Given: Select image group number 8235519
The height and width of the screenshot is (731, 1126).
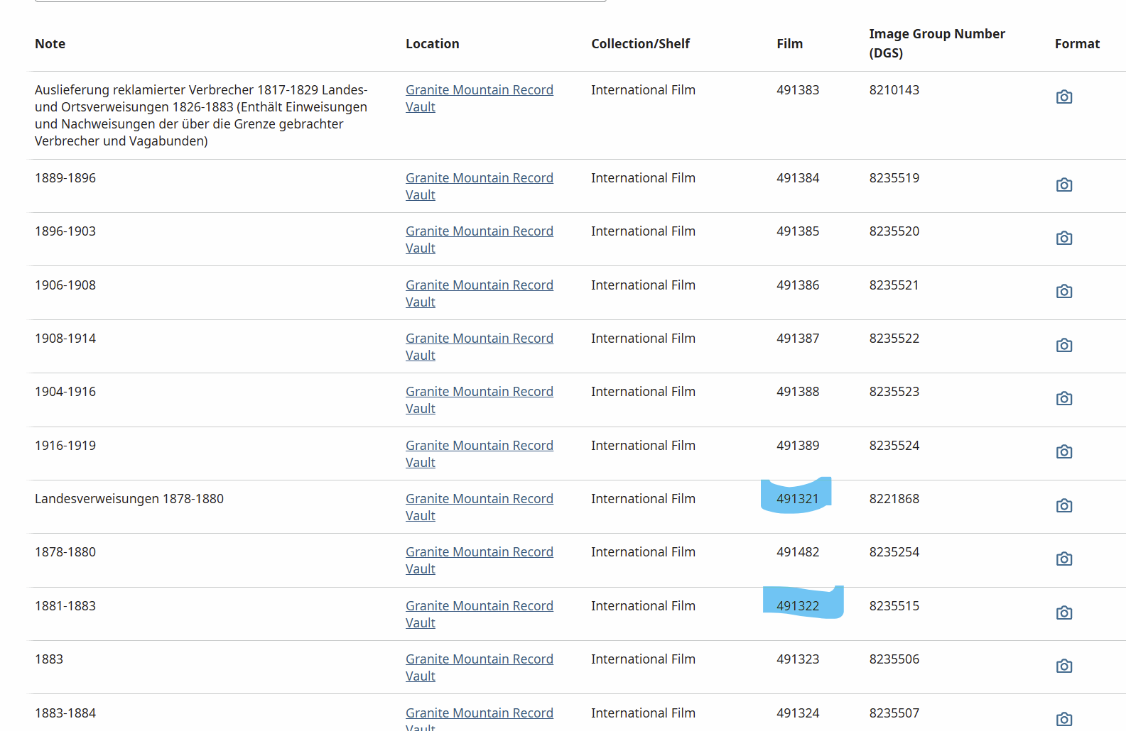Looking at the screenshot, I should pyautogui.click(x=894, y=178).
